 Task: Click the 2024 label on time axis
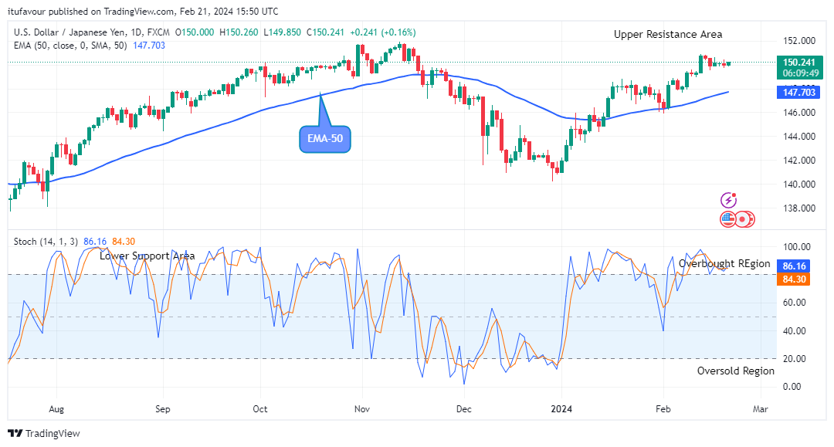click(x=561, y=409)
